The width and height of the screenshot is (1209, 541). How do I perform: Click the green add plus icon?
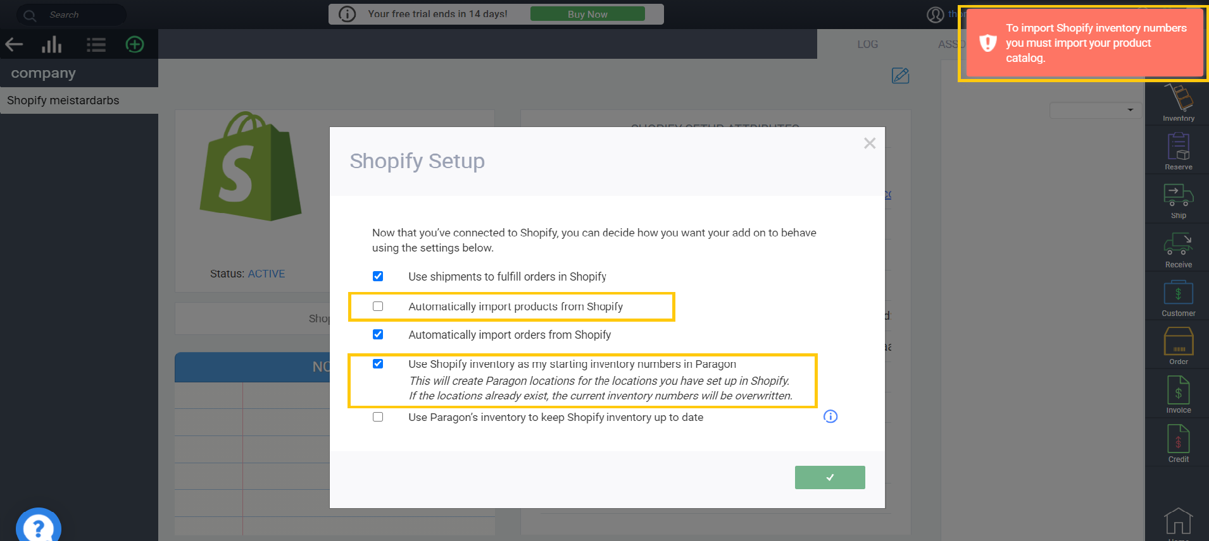pyautogui.click(x=135, y=44)
